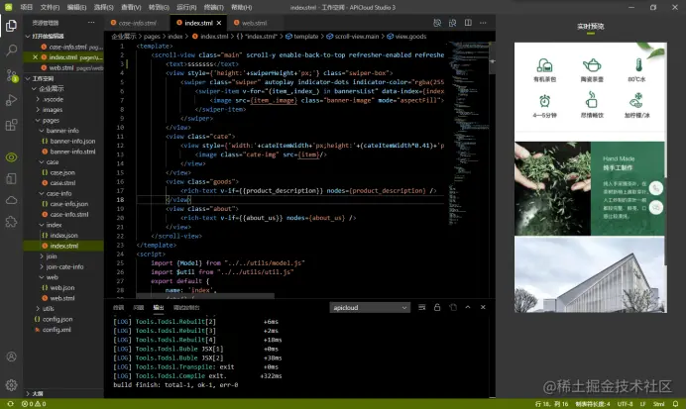The width and height of the screenshot is (687, 409).
Task: Open the Extensions view
Action: (x=11, y=125)
